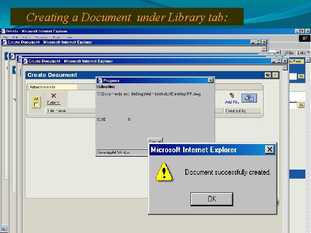This screenshot has height=233, width=311.
Task: Expand the Links toolbar chevron
Action: click(308, 52)
